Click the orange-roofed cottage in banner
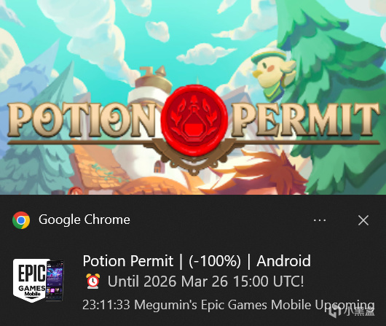 98,168
